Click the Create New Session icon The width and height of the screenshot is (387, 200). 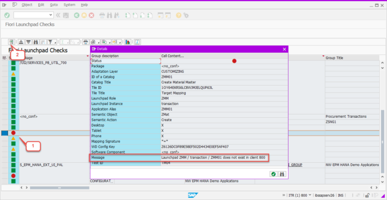coord(161,16)
